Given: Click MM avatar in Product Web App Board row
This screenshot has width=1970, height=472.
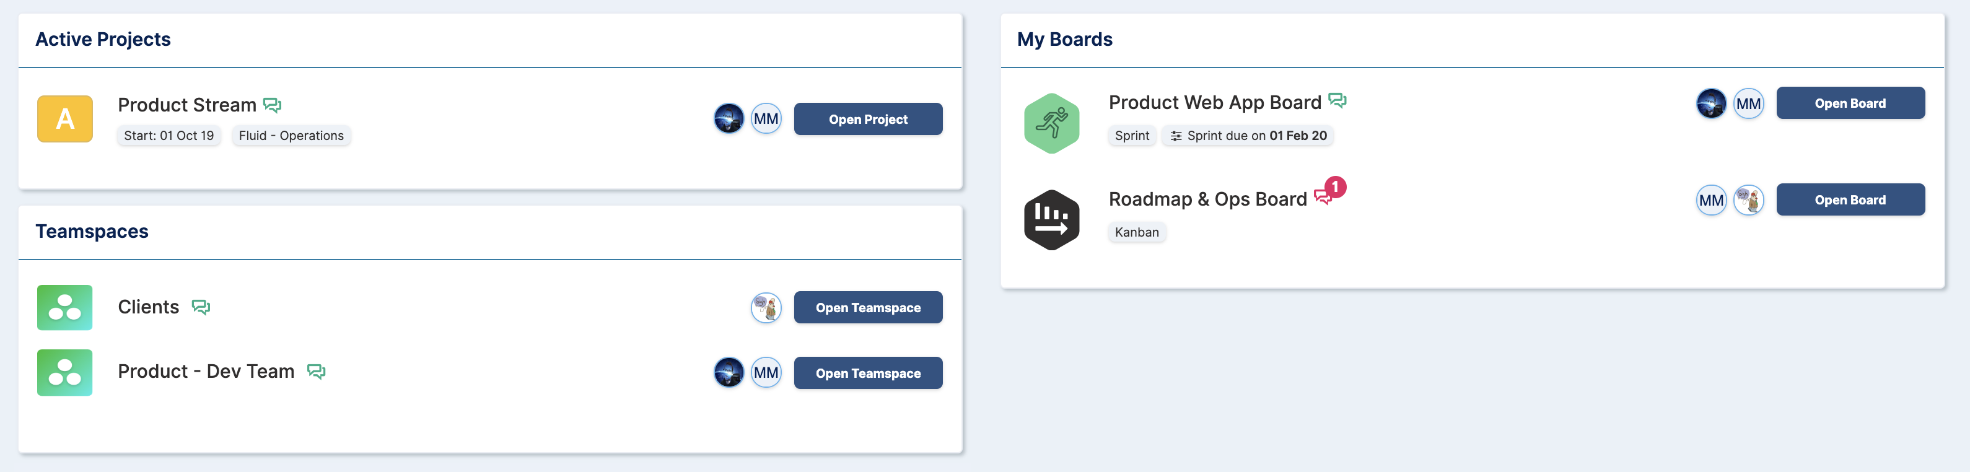Looking at the screenshot, I should (x=1748, y=103).
